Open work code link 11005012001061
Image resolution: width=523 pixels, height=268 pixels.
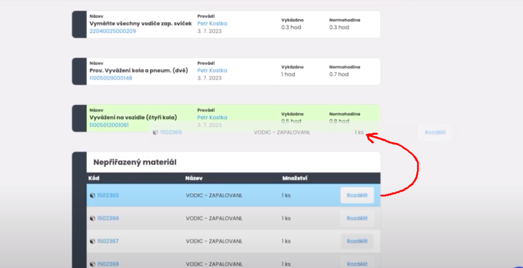coord(109,125)
